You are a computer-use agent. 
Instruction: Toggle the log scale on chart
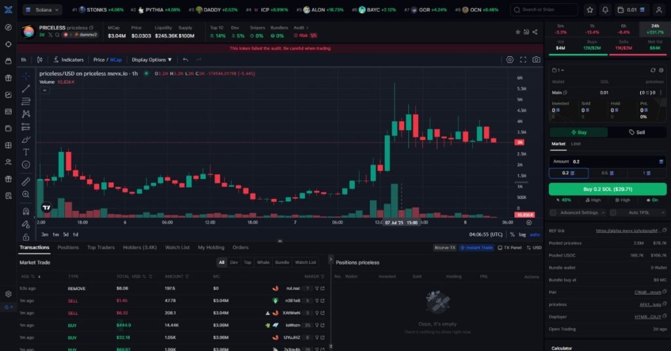(x=522, y=234)
